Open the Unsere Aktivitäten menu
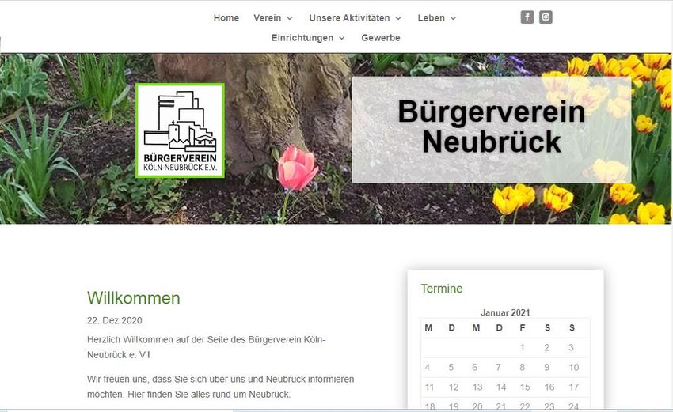The height and width of the screenshot is (412, 673). point(349,18)
